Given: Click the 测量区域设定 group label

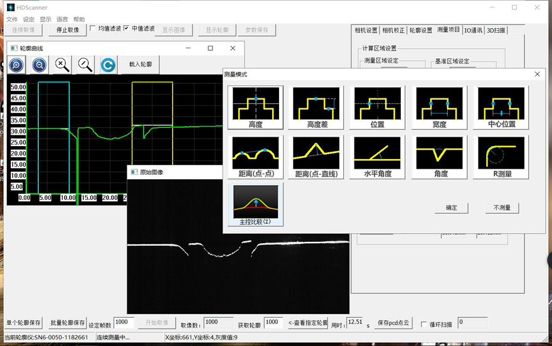Looking at the screenshot, I should [x=381, y=60].
